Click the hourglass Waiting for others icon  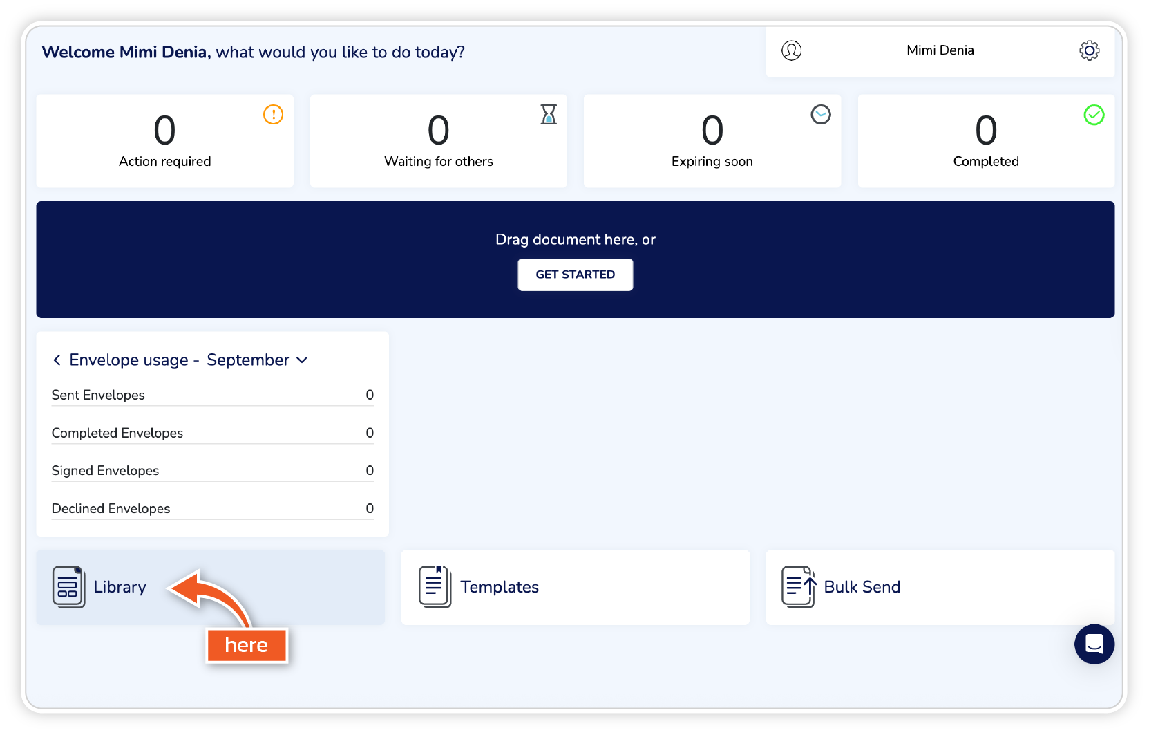[x=549, y=114]
